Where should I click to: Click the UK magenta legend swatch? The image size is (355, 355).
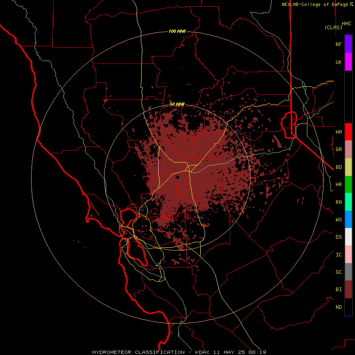(348, 62)
